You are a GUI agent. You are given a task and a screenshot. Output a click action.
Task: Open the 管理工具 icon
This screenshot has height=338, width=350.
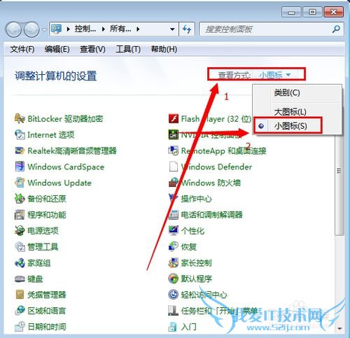(x=20, y=246)
